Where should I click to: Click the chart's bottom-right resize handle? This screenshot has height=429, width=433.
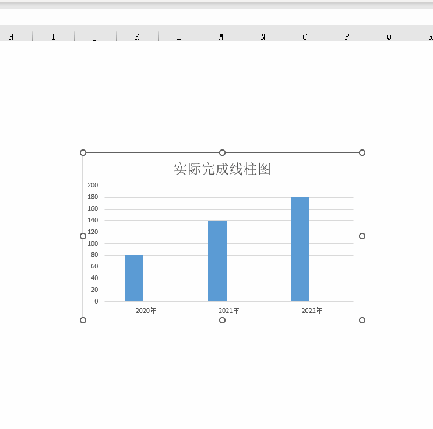(x=362, y=320)
